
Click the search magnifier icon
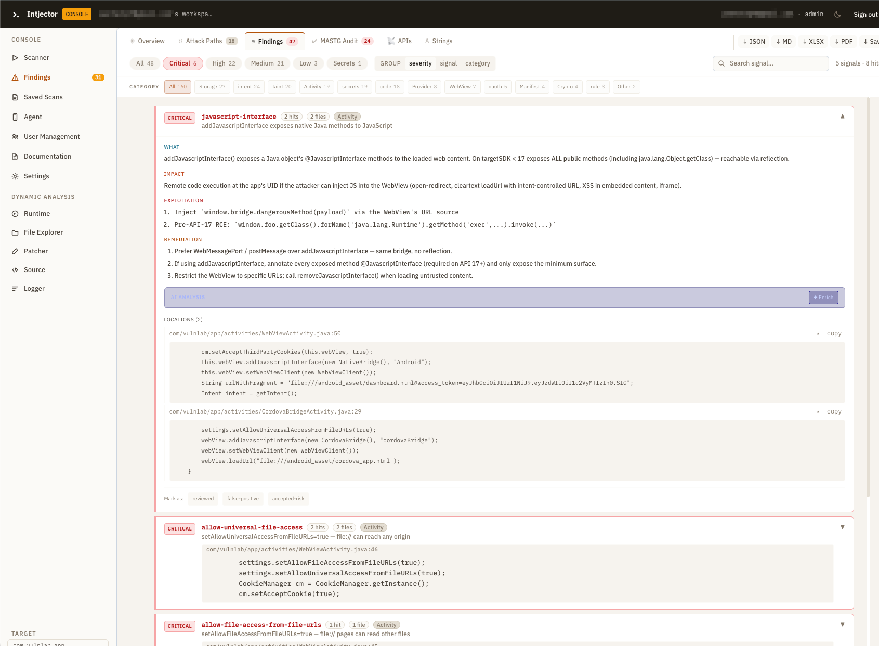[721, 63]
